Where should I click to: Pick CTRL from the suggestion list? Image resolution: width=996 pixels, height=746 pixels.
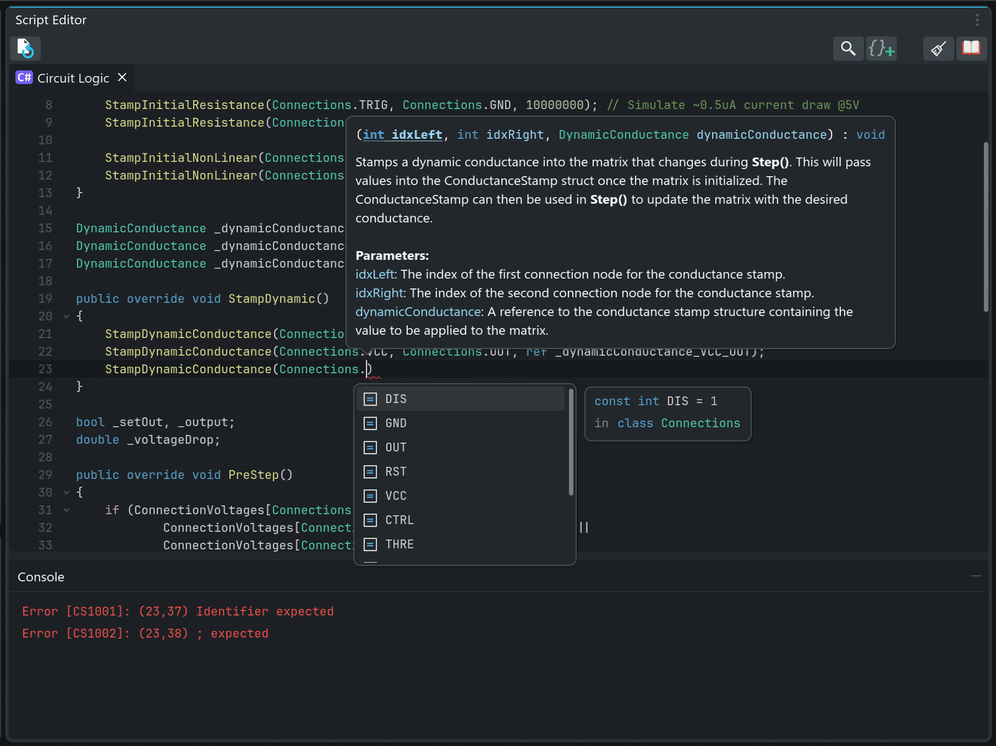pos(461,520)
